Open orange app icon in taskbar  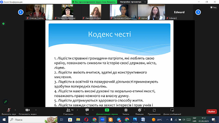[x=111, y=120]
